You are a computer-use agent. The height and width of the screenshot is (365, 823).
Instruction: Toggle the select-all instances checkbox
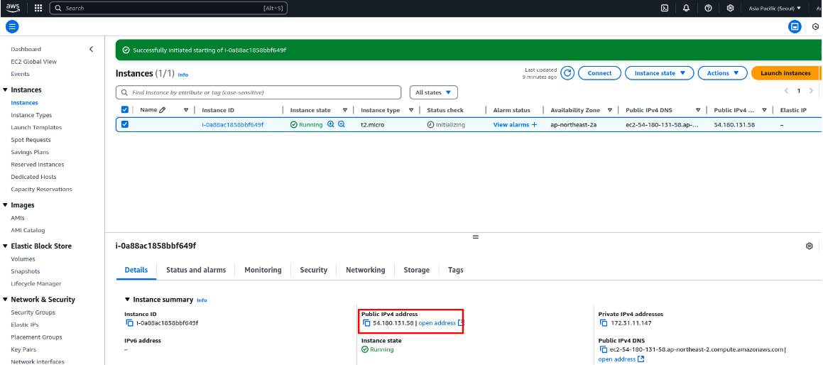[125, 110]
